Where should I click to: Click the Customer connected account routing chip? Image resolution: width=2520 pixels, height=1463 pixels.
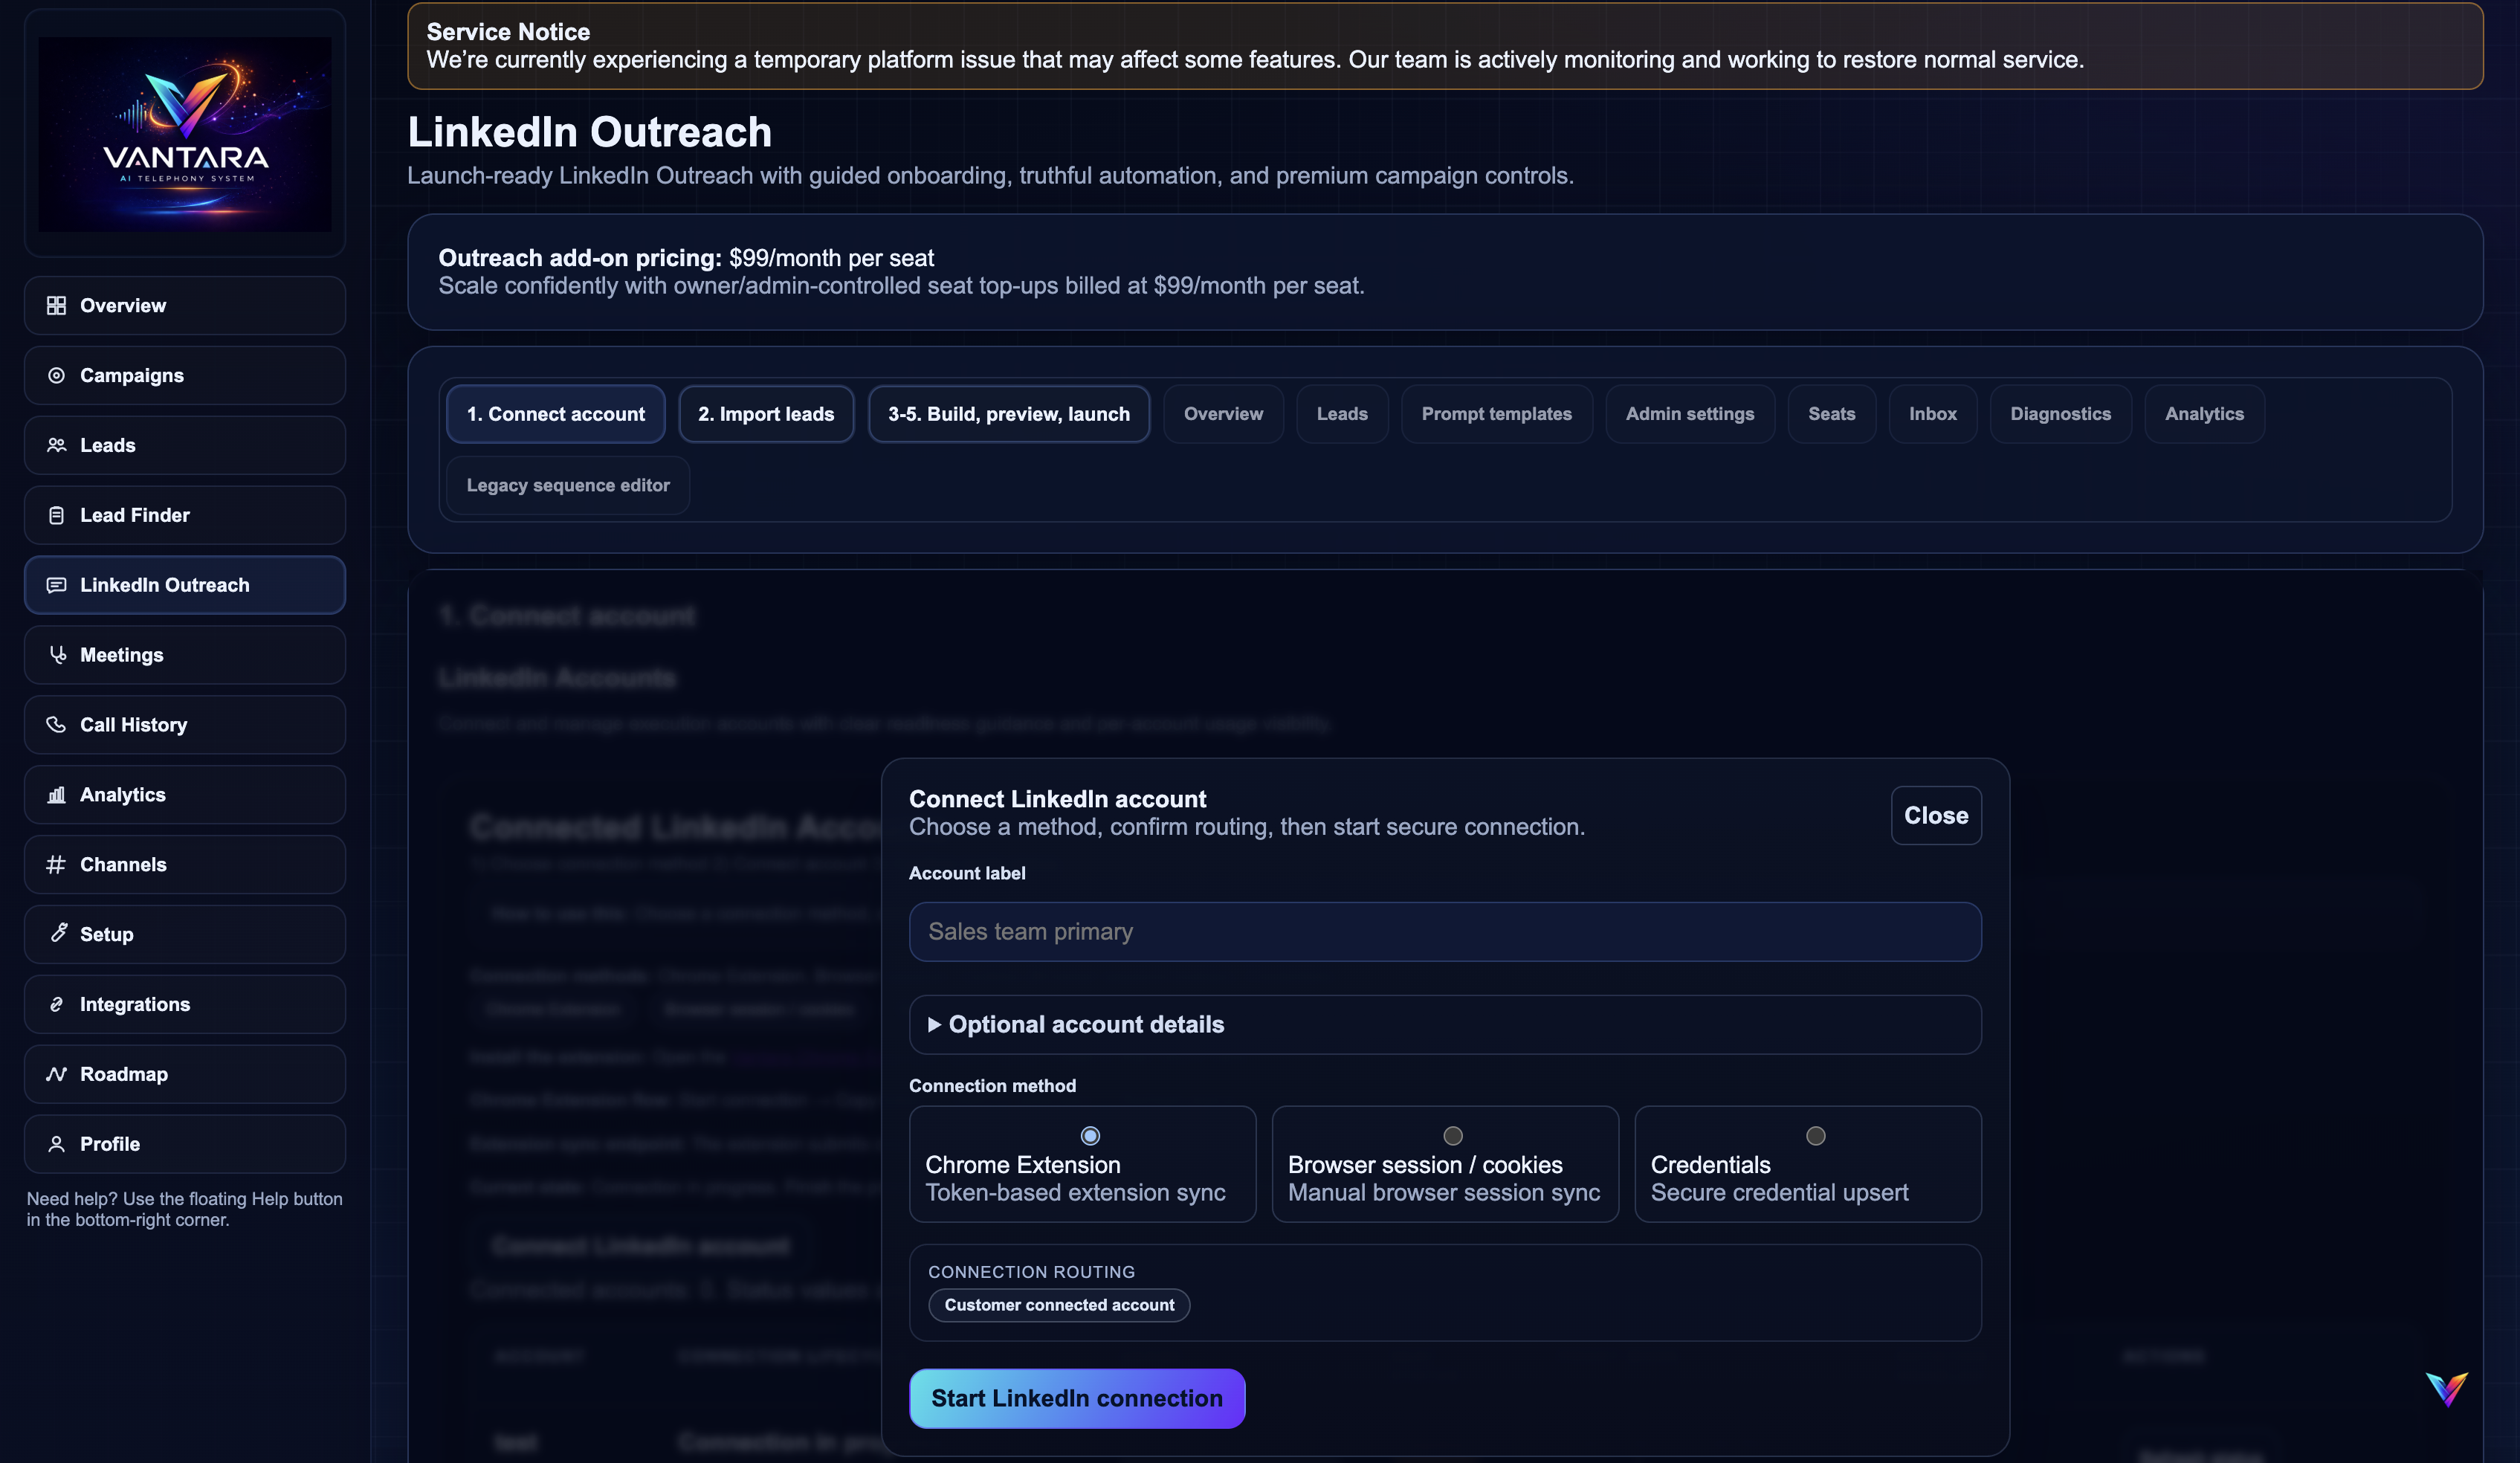(x=1058, y=1305)
